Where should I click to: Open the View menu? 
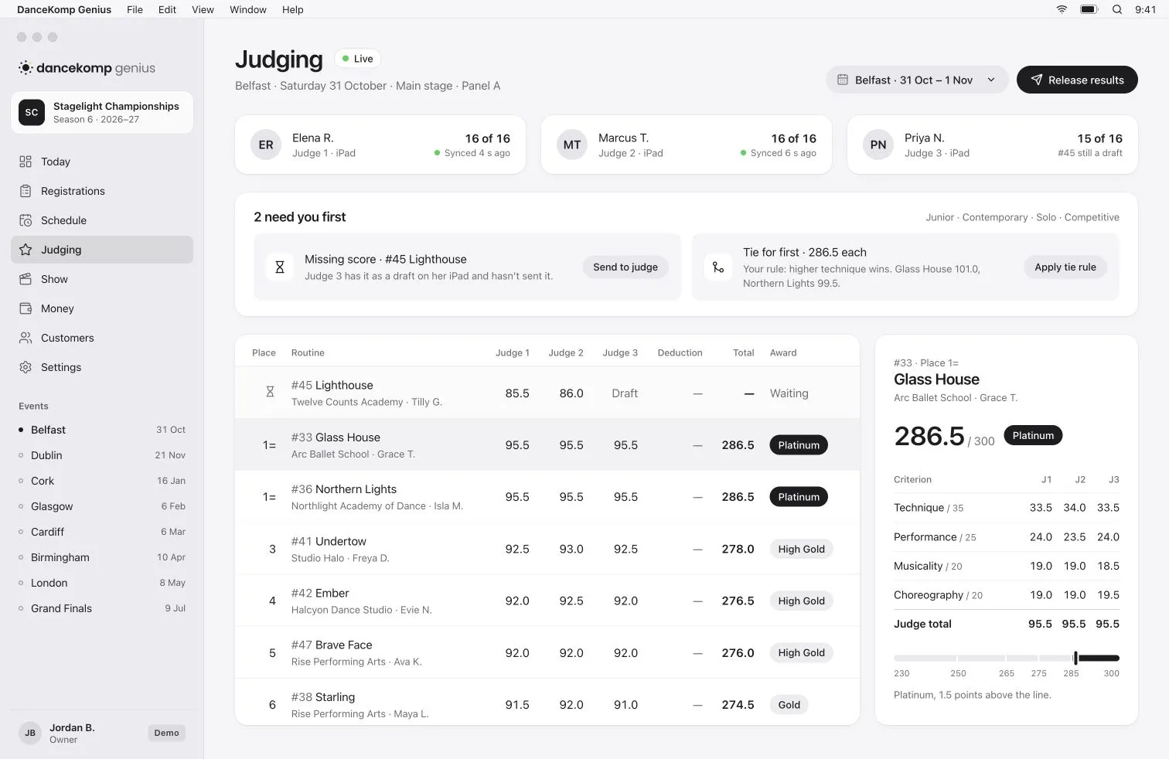click(x=203, y=9)
